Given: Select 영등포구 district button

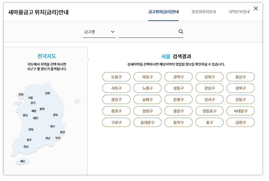Looking at the screenshot, I should (x=210, y=111).
